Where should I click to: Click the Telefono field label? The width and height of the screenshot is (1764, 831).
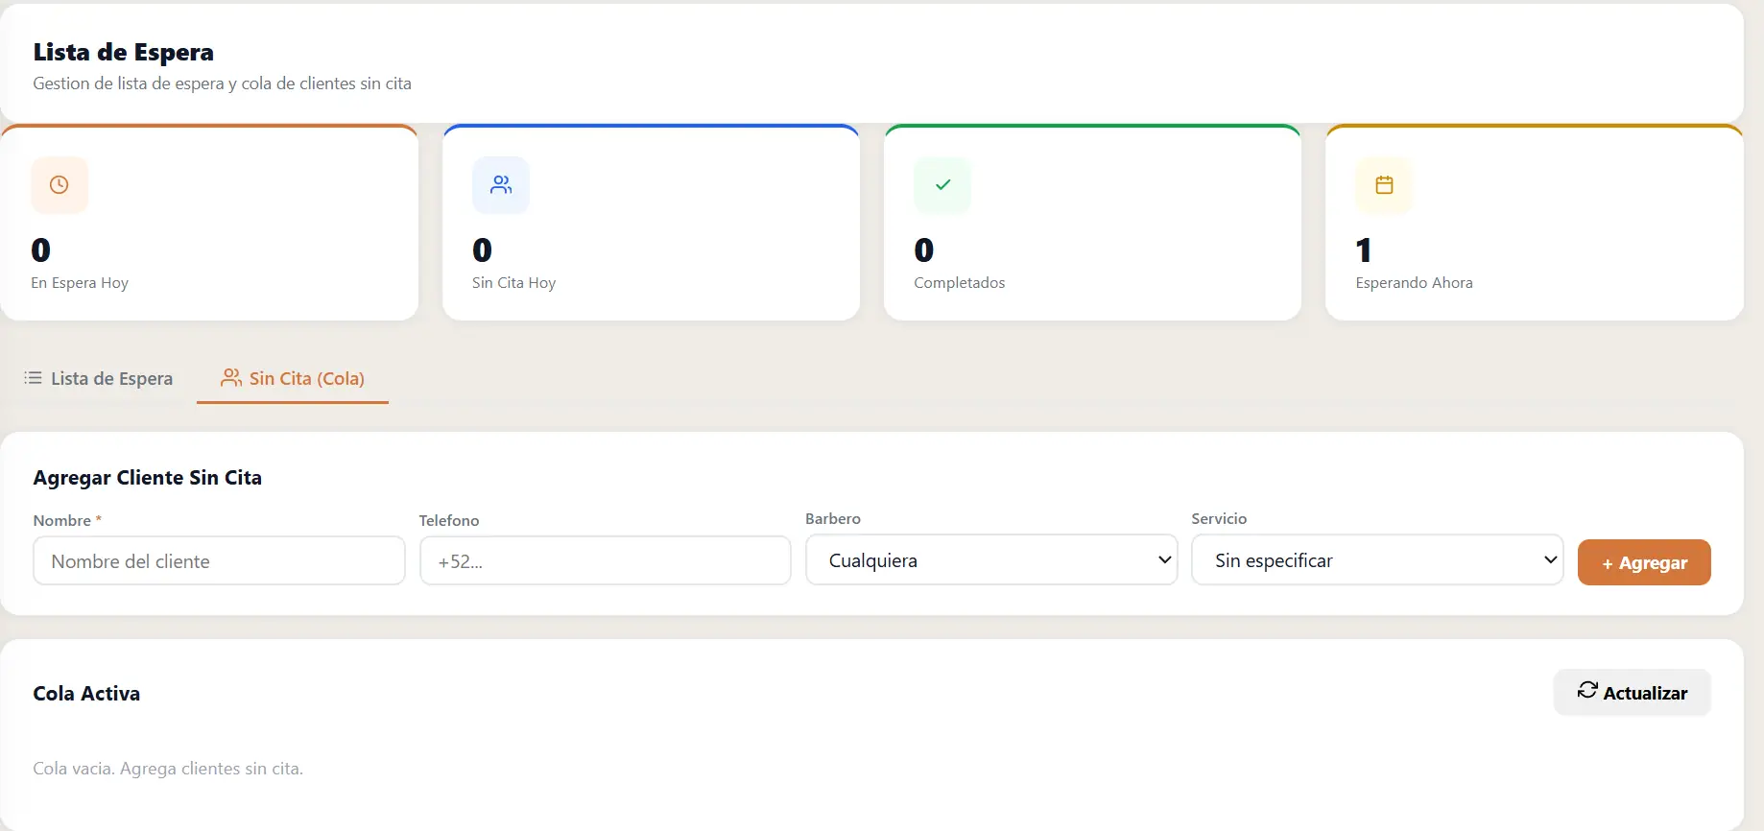(449, 520)
